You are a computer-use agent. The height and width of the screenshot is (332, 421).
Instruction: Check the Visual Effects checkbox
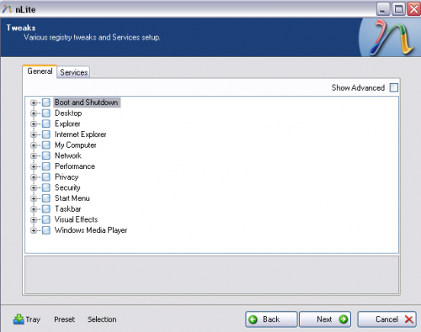[x=46, y=219]
